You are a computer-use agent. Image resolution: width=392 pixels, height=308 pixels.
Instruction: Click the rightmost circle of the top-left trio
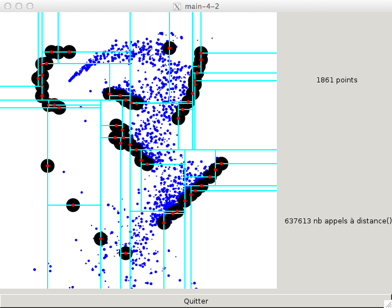69,52
